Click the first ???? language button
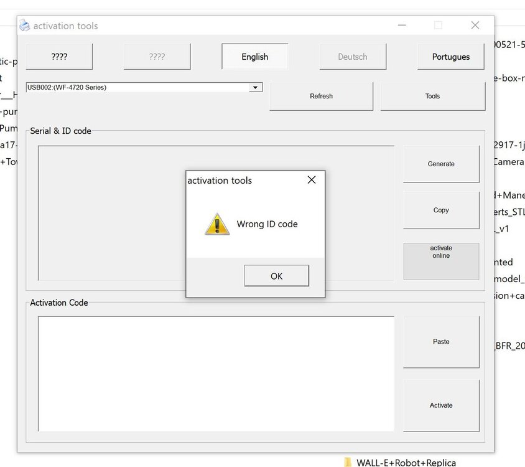Image resolution: width=525 pixels, height=467 pixels. click(59, 57)
